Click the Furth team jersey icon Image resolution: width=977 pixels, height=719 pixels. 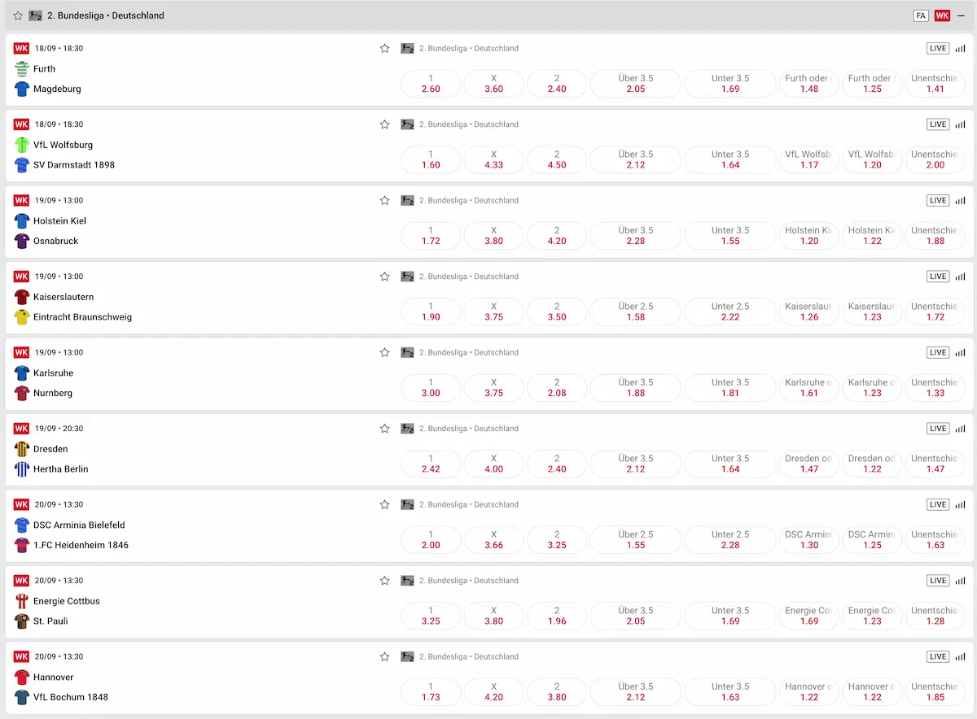[x=22, y=69]
